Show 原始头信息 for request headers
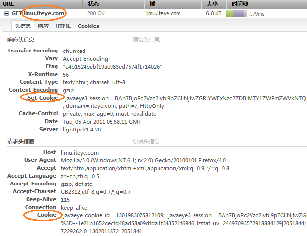The height and width of the screenshot is (236, 307). 146,141
